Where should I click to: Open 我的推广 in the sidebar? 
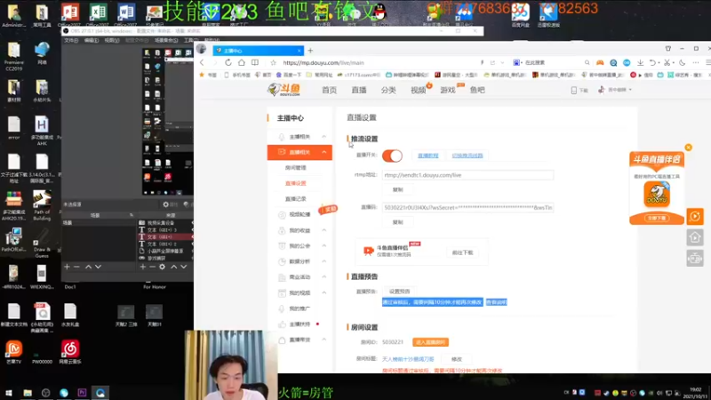pyautogui.click(x=300, y=308)
